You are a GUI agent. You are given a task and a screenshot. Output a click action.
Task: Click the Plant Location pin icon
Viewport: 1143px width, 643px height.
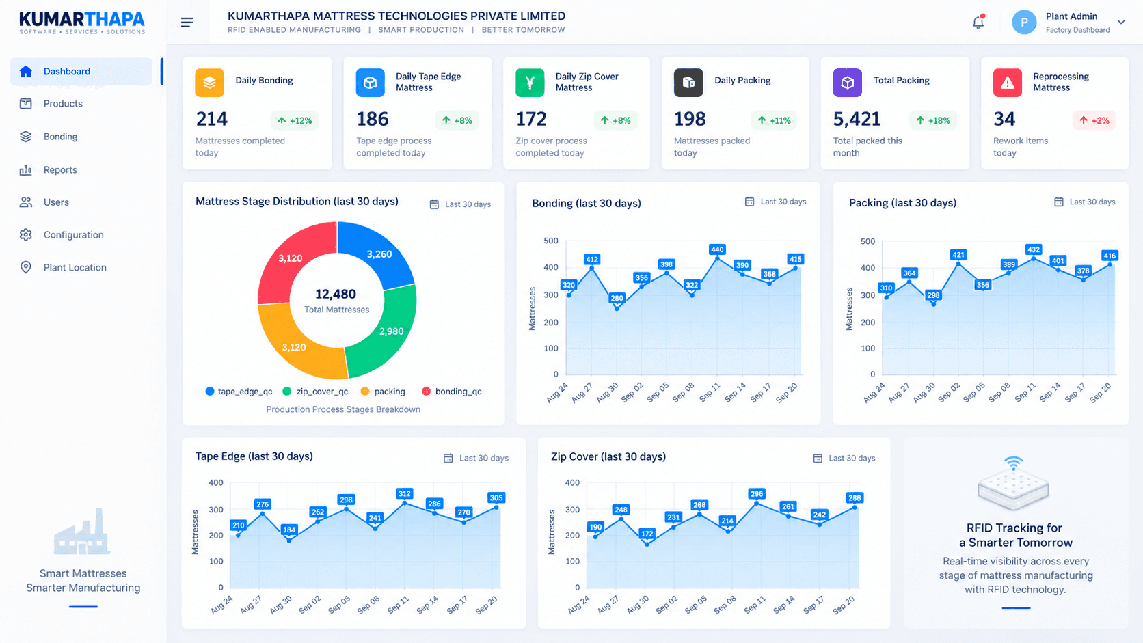26,267
